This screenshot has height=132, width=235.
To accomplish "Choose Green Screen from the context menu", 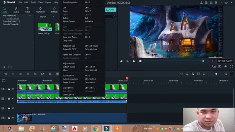I will pos(69,82).
